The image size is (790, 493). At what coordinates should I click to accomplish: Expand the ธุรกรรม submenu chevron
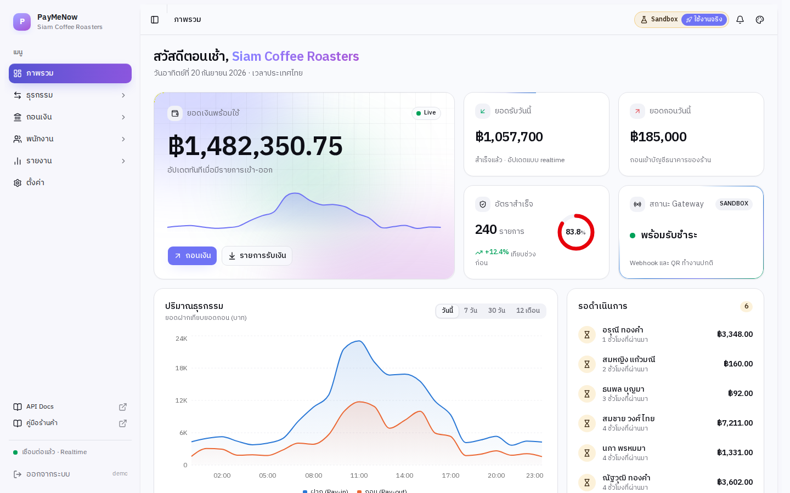coord(123,95)
